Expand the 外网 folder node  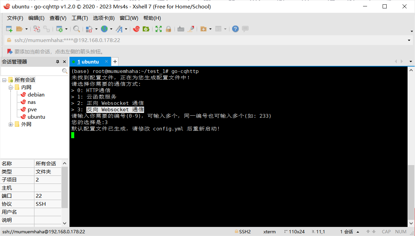pos(11,124)
